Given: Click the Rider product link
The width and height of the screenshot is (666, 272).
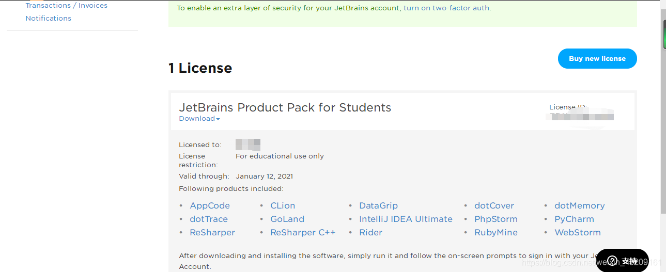Looking at the screenshot, I should pos(370,232).
